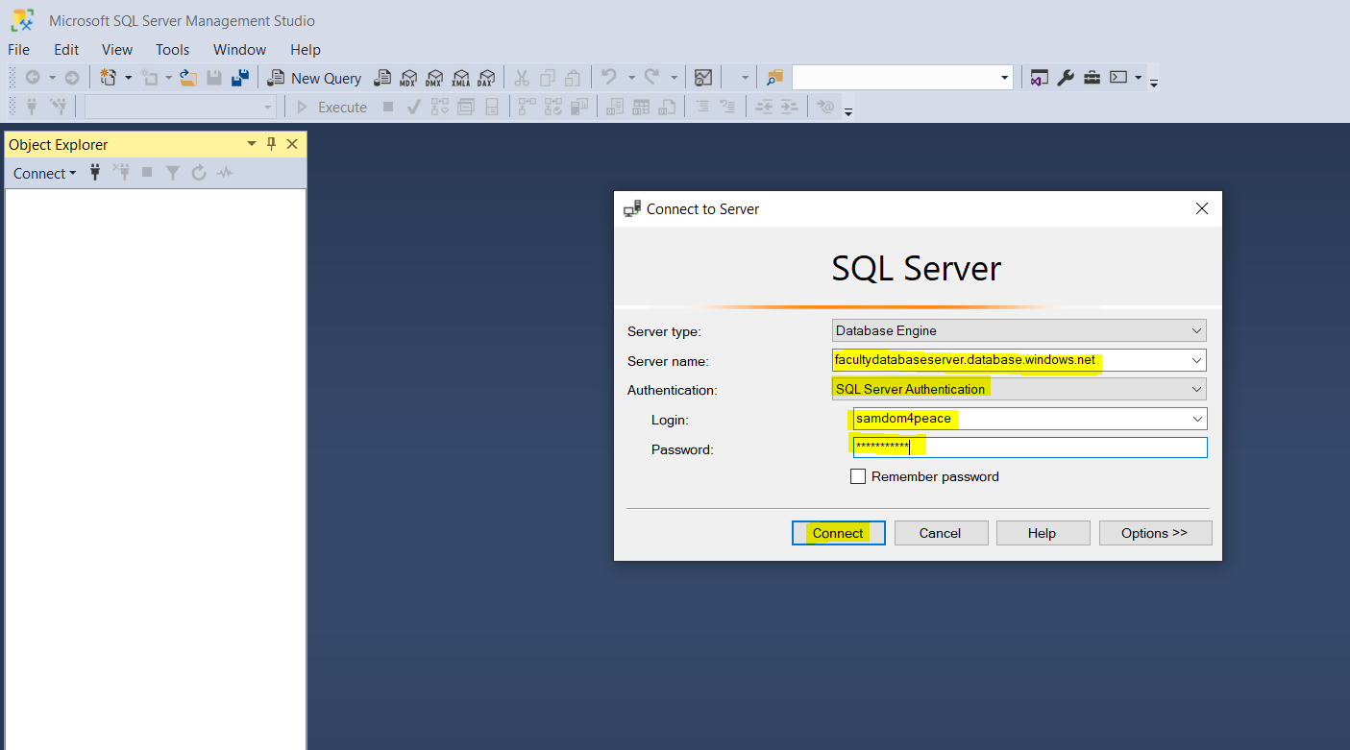Open the Tools menu
This screenshot has width=1350, height=750.
click(173, 50)
